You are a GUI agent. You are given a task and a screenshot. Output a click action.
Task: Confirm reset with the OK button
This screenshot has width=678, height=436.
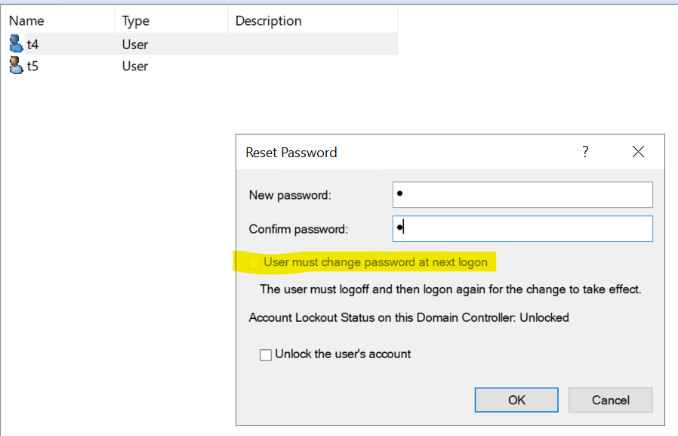point(516,400)
